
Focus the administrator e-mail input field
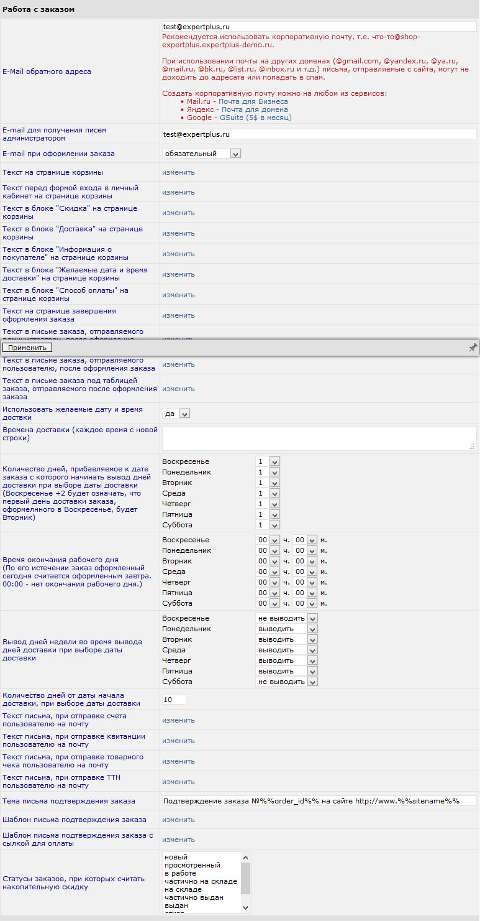coord(319,134)
